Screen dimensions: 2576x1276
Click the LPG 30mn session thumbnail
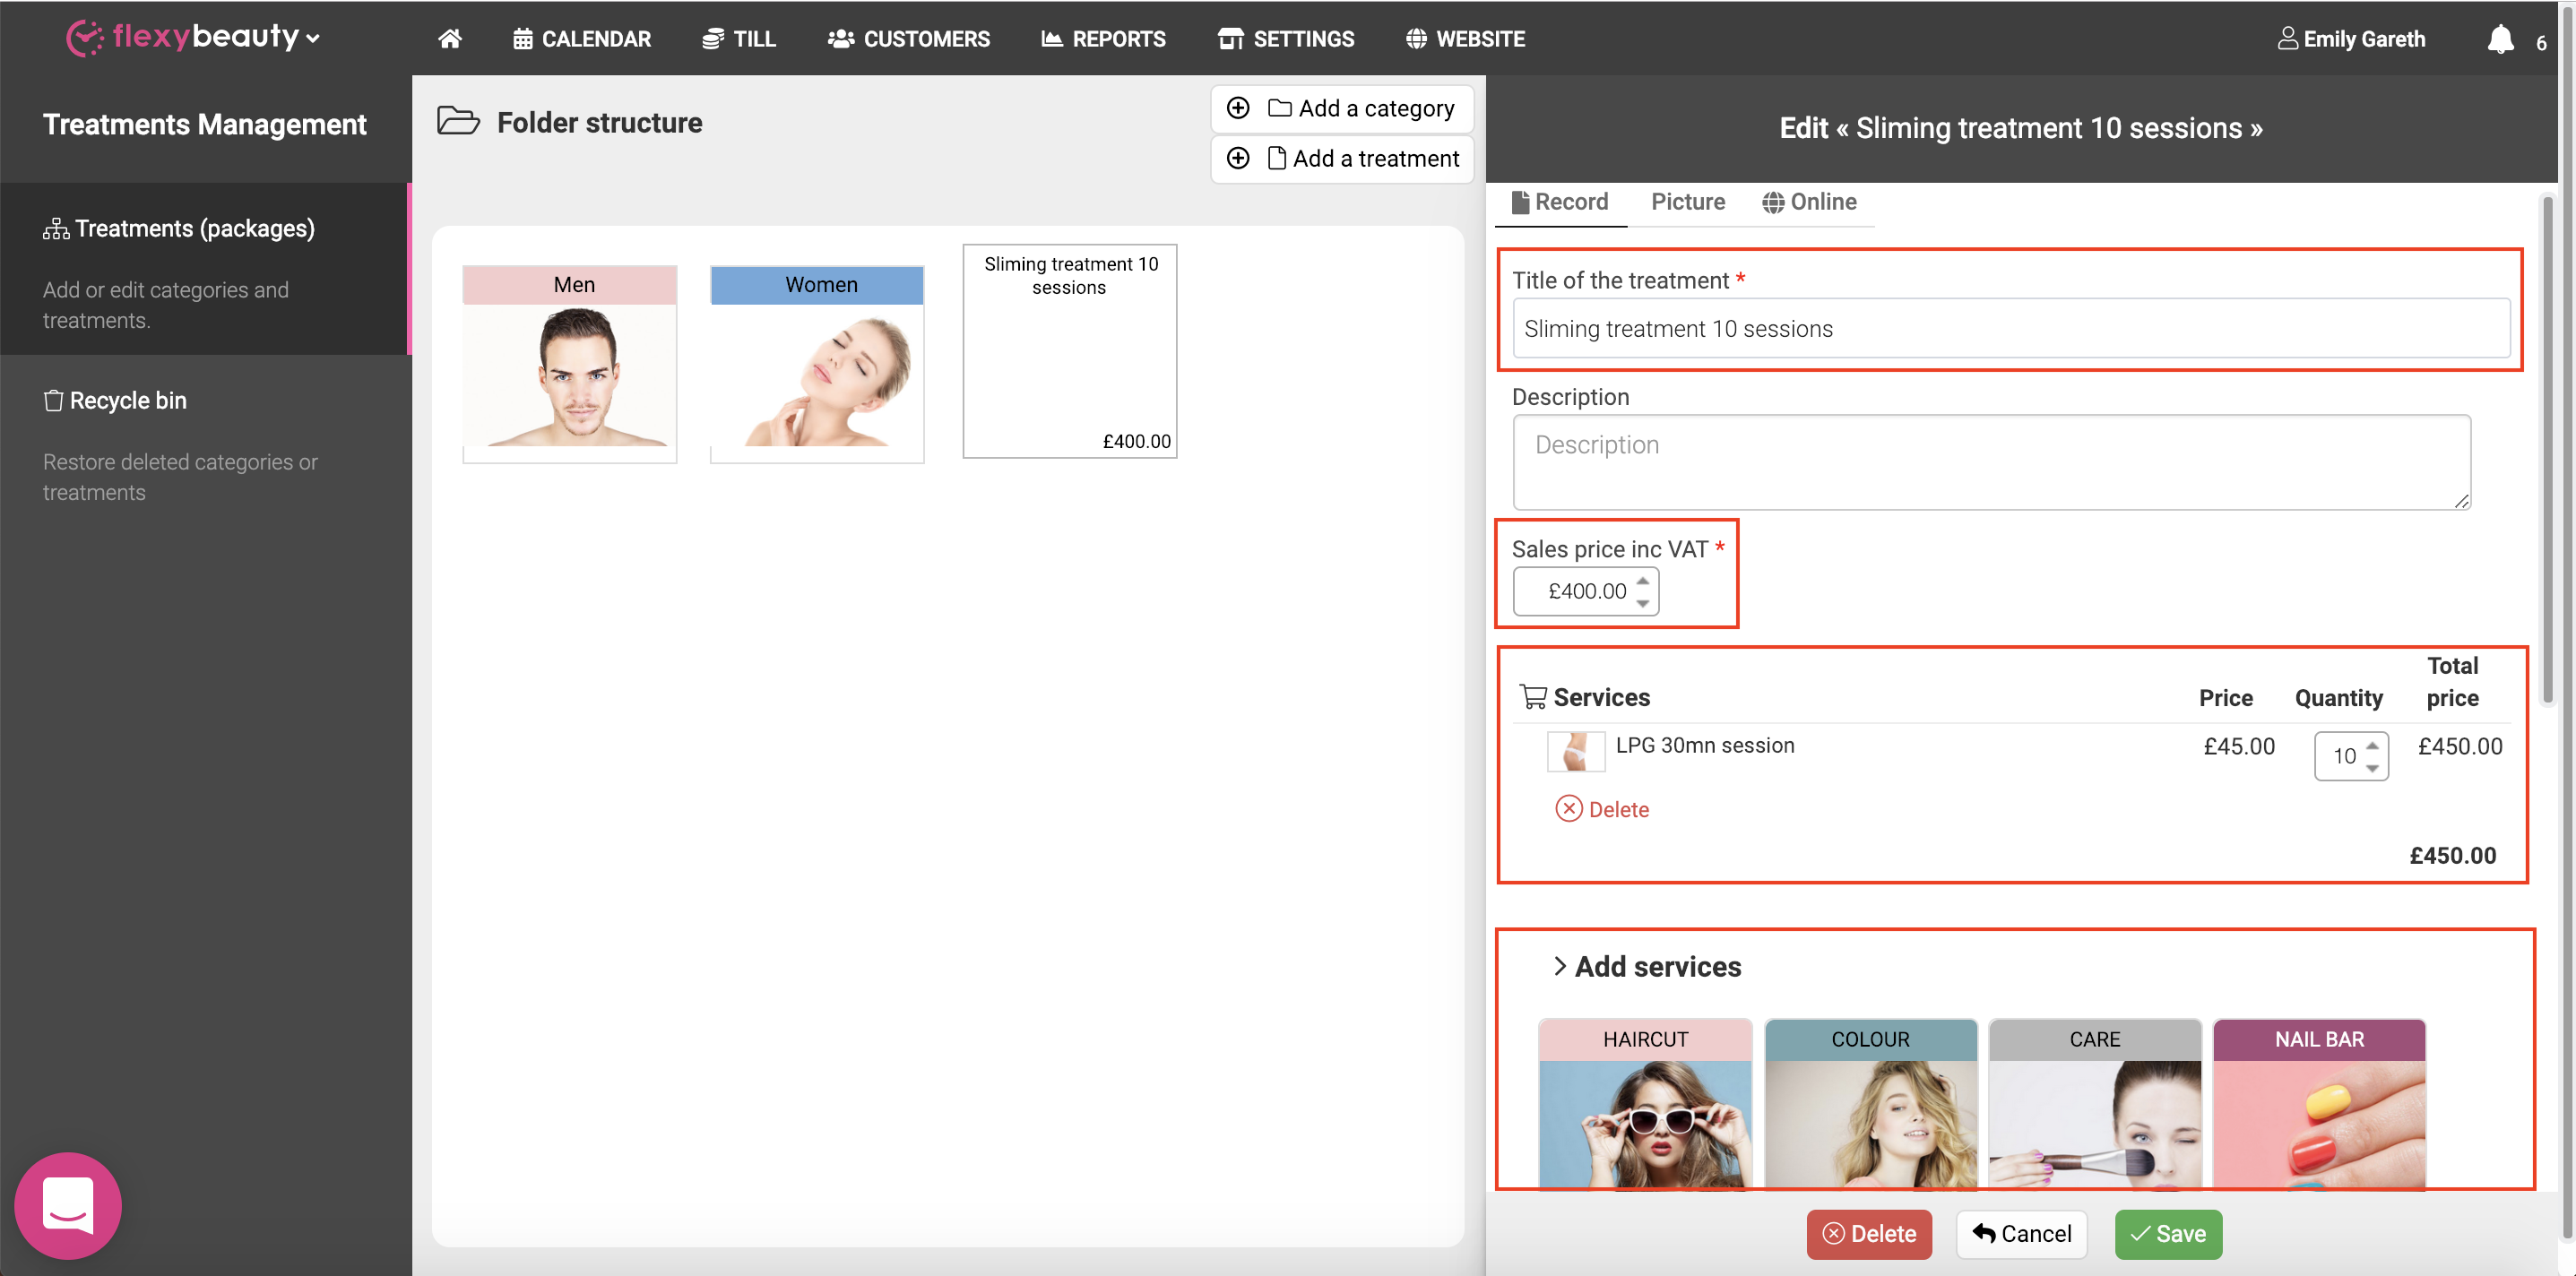tap(1576, 751)
